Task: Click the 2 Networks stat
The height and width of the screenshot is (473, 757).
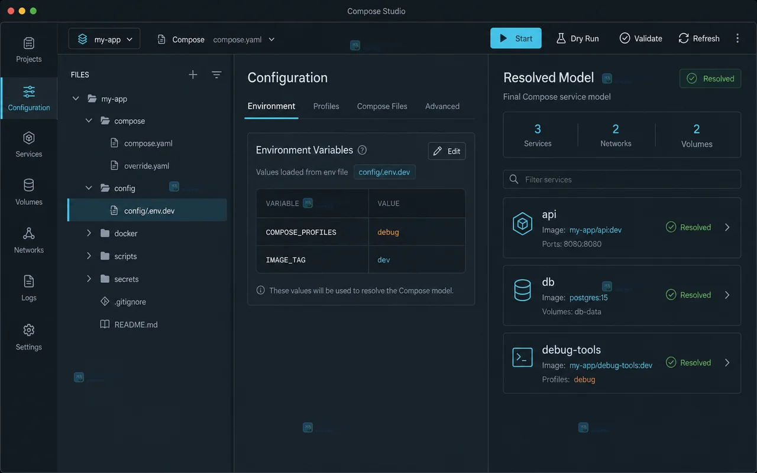Action: [x=616, y=135]
